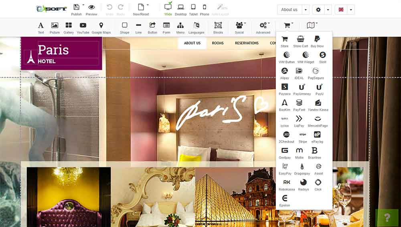Viewport: 401px width, 227px height.
Task: Open the About us page selector
Action: point(289,10)
